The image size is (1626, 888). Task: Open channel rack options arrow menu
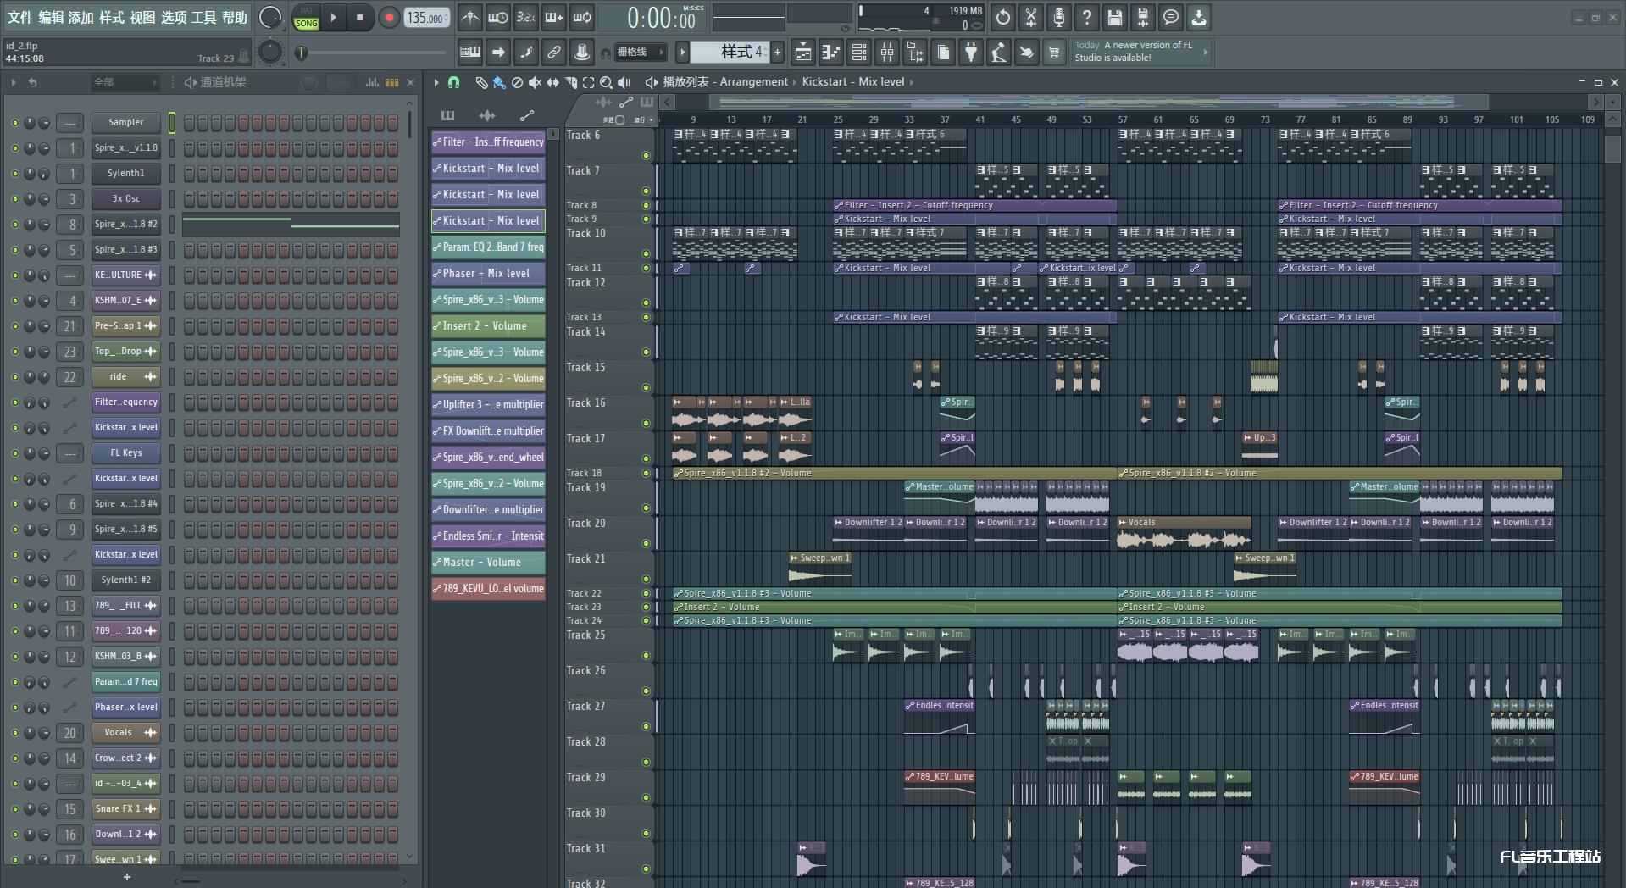[13, 82]
